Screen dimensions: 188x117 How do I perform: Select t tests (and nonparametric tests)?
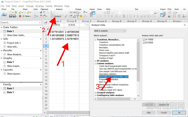point(113,66)
